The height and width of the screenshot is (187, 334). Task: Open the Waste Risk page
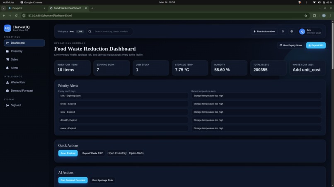coord(24,83)
